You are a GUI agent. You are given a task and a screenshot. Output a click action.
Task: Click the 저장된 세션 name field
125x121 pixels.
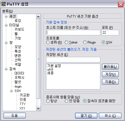tap(73, 60)
